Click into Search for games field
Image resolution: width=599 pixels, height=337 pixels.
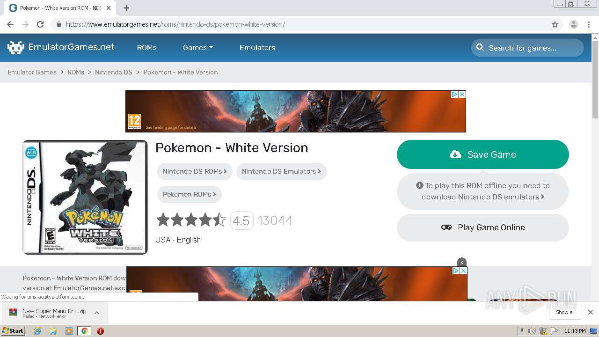click(527, 48)
